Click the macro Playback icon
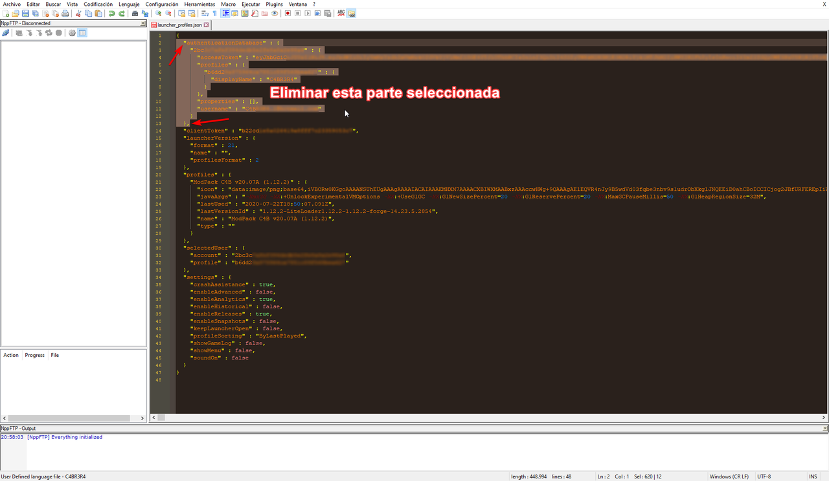 pos(307,13)
